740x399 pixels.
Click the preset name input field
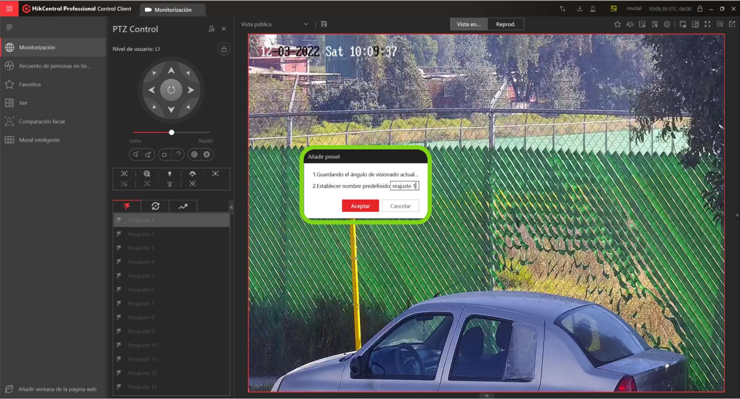(x=404, y=186)
